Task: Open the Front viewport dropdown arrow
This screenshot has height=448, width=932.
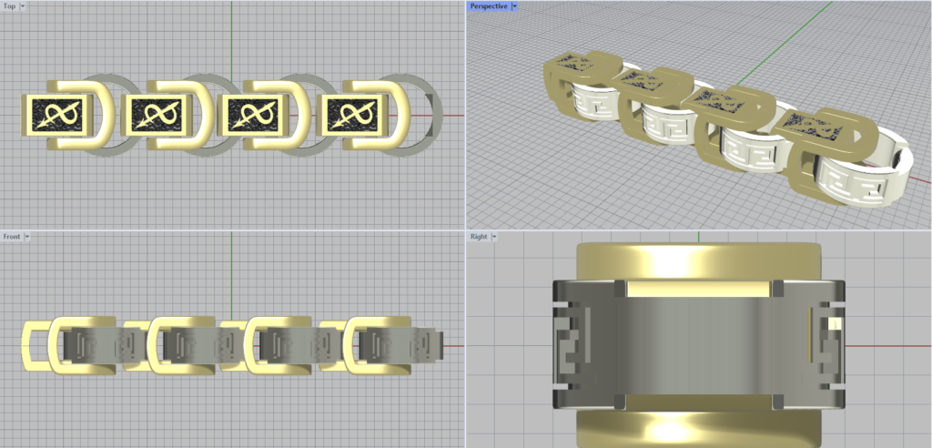Action: click(27, 237)
